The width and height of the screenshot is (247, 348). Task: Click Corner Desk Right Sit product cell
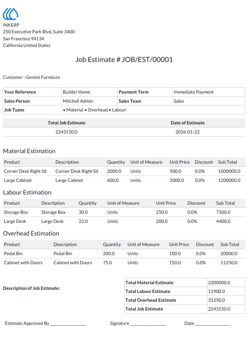coord(25,171)
